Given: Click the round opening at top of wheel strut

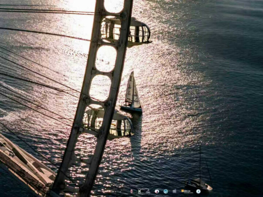Looking at the screenshot, I should pos(114,5).
